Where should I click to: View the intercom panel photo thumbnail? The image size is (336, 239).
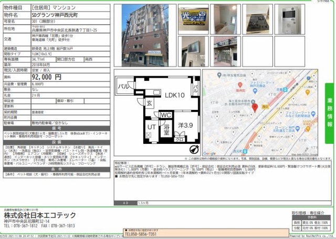[290, 19]
